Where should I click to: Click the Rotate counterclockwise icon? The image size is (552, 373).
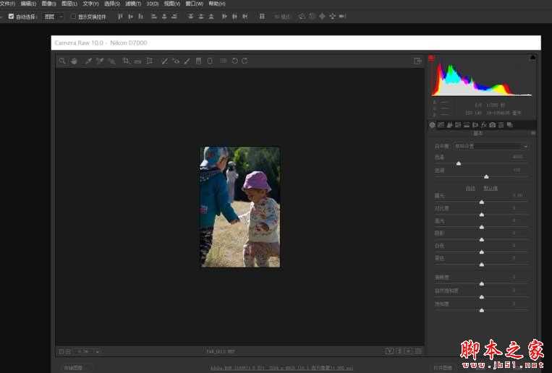click(234, 61)
